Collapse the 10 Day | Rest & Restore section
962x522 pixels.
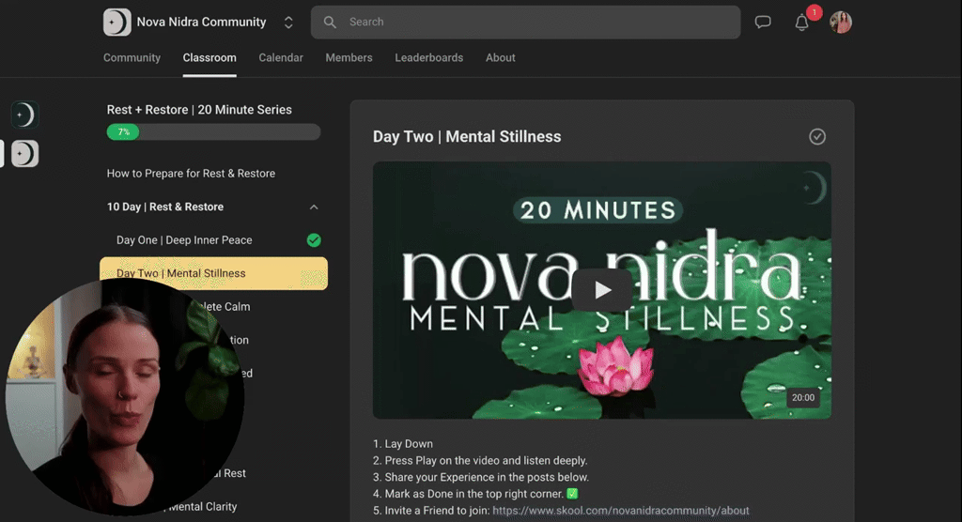point(314,207)
